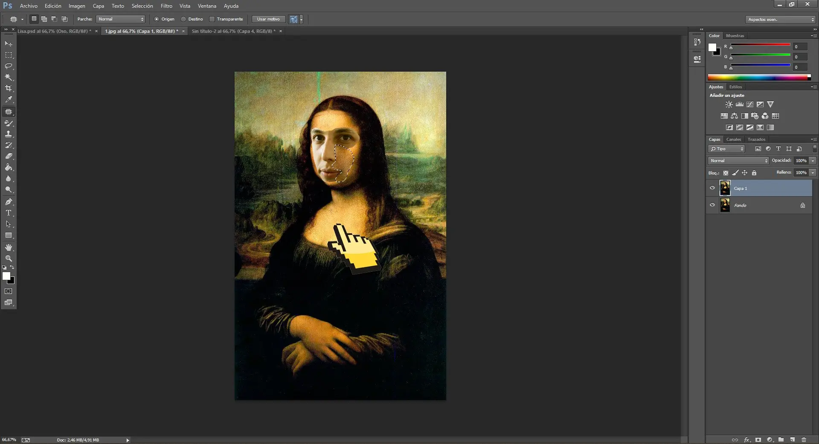This screenshot has width=819, height=444.
Task: Open the Selección menu
Action: coord(142,6)
